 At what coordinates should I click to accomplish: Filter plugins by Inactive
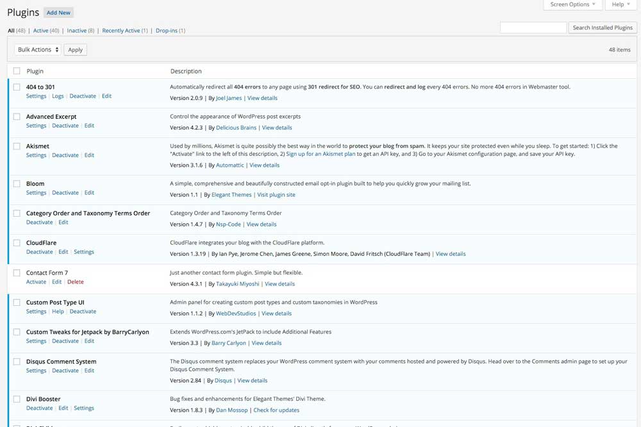click(76, 31)
